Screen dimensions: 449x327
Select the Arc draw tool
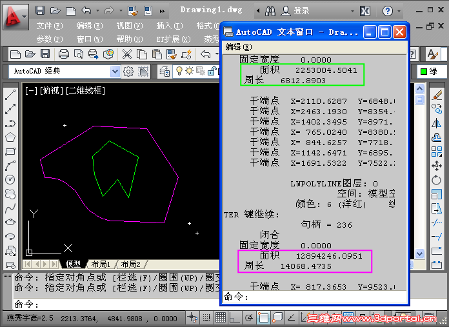pyautogui.click(x=10, y=166)
